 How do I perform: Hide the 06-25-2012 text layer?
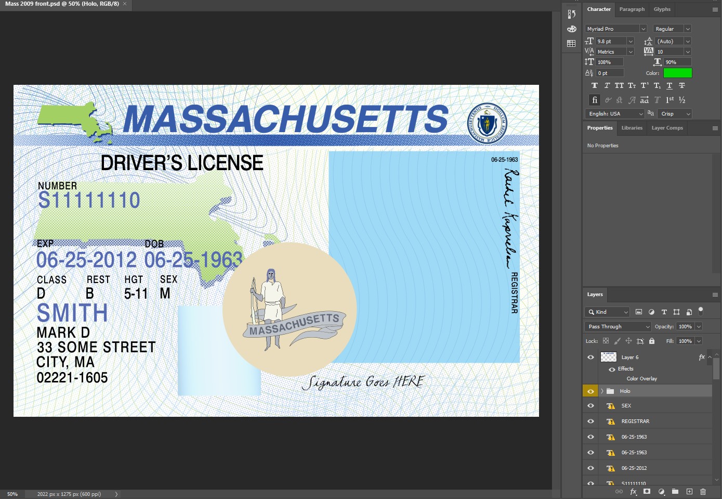[x=590, y=468]
